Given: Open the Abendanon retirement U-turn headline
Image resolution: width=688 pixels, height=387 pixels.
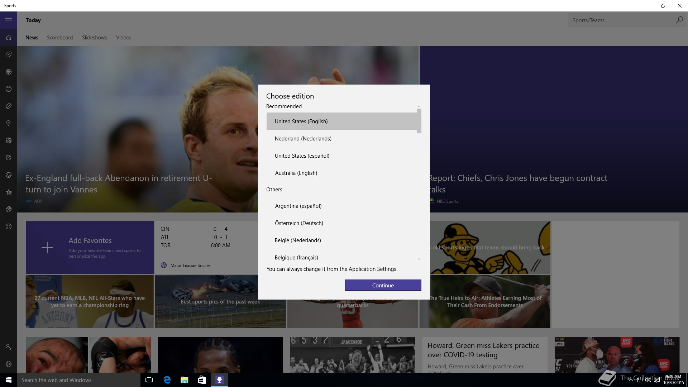Looking at the screenshot, I should tap(119, 184).
